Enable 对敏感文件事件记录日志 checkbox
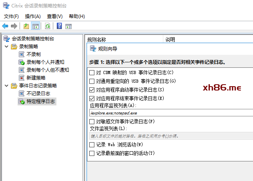Image resolution: width=253 pixels, height=181 pixels. 92,121
